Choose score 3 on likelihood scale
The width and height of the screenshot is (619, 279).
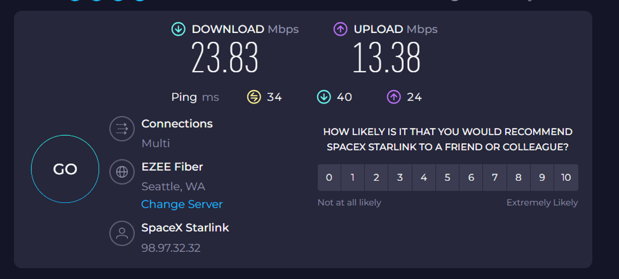400,177
